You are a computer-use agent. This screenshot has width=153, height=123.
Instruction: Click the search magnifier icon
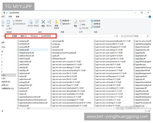[148, 36]
